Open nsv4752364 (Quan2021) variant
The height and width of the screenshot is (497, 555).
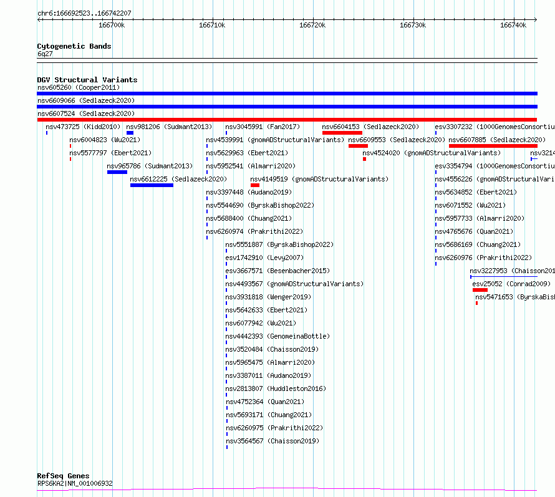coord(265,402)
